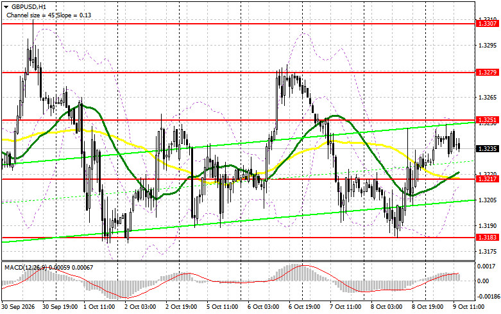Click the MACD scale value -0.00186
This screenshot has height=314, width=501.
[488, 297]
